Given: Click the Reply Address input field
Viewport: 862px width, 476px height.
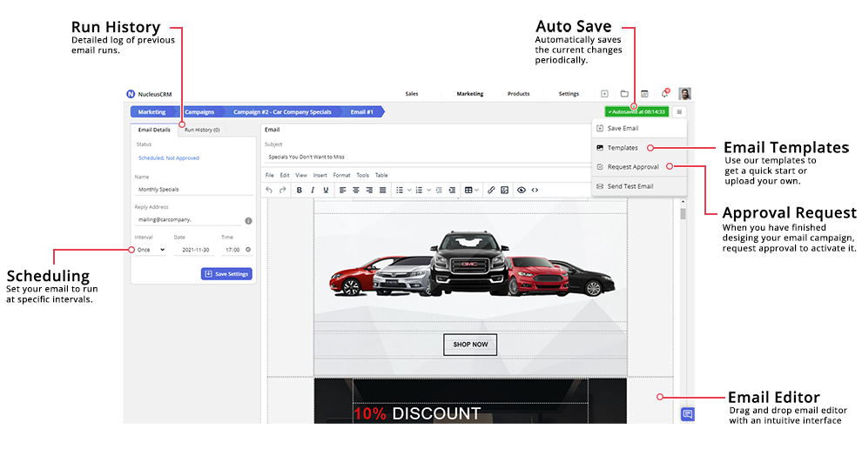Looking at the screenshot, I should [189, 220].
